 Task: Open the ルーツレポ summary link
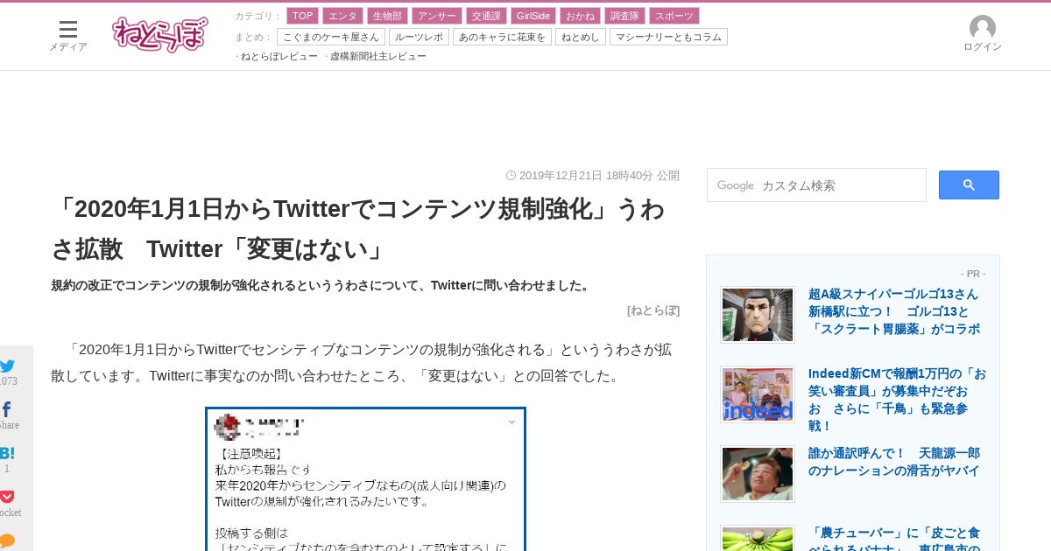(x=419, y=37)
